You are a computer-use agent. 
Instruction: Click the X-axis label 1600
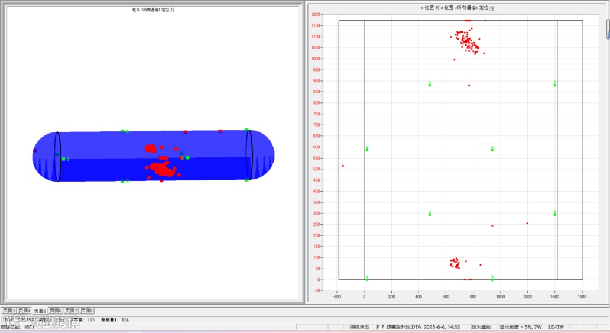point(582,297)
